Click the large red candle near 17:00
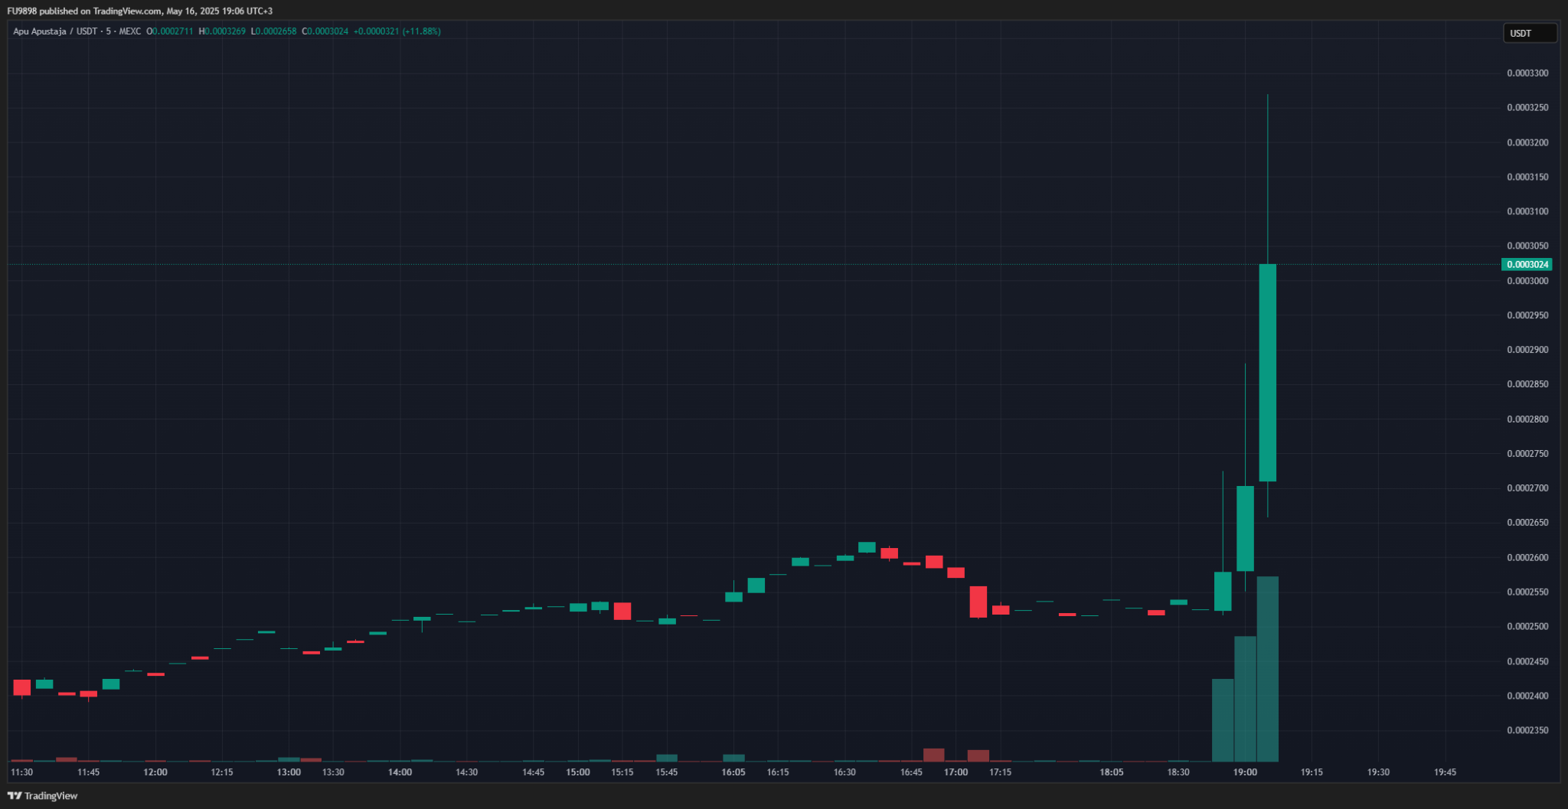1568x809 pixels. (978, 602)
